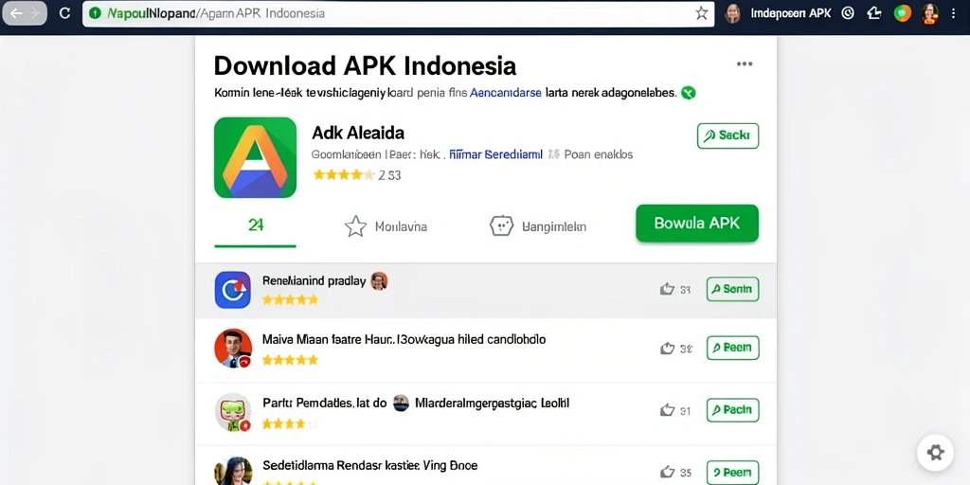Screen dimensions: 970x485
Task: Click the green Bowula APK download button
Action: click(x=697, y=224)
